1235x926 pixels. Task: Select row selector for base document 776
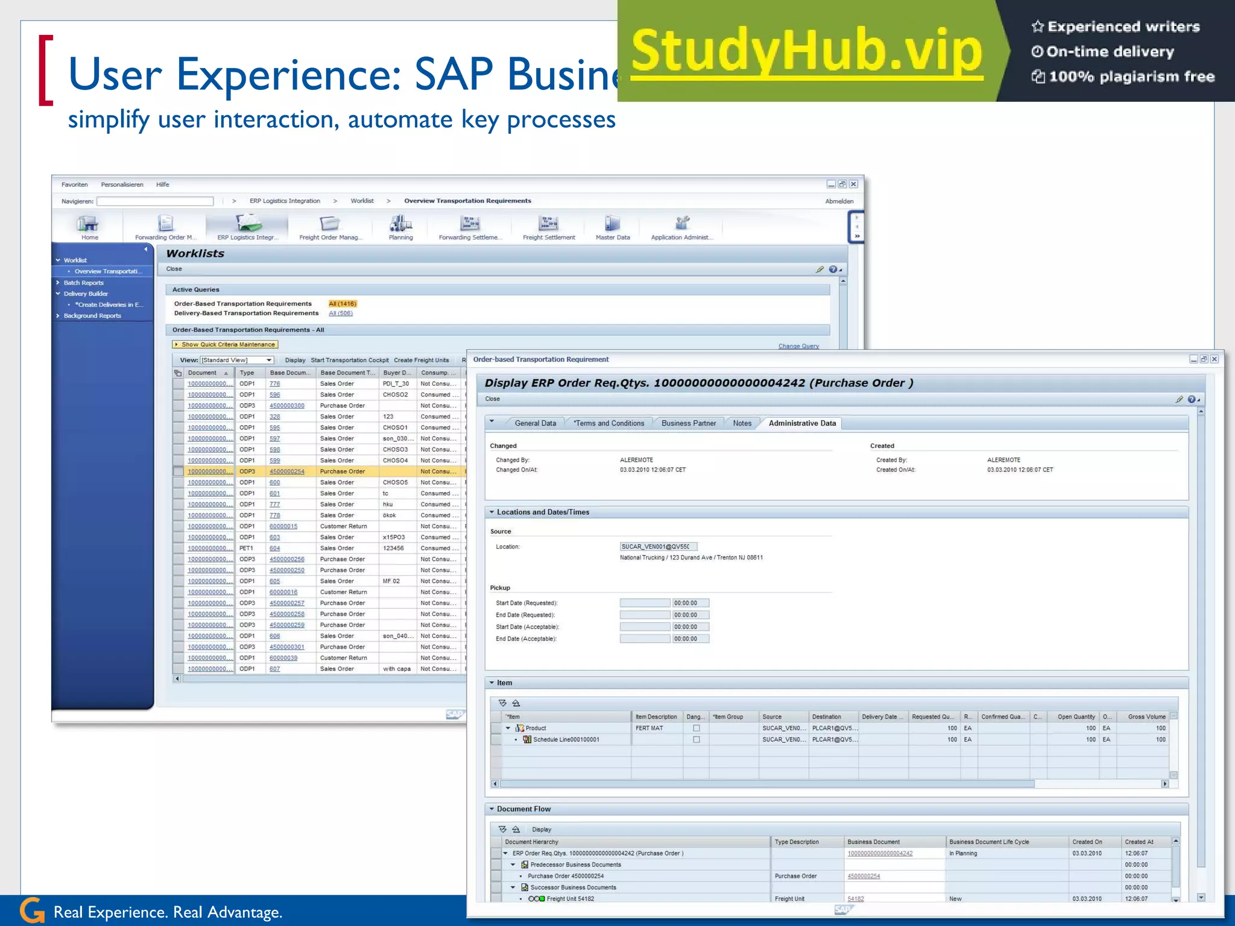point(178,384)
